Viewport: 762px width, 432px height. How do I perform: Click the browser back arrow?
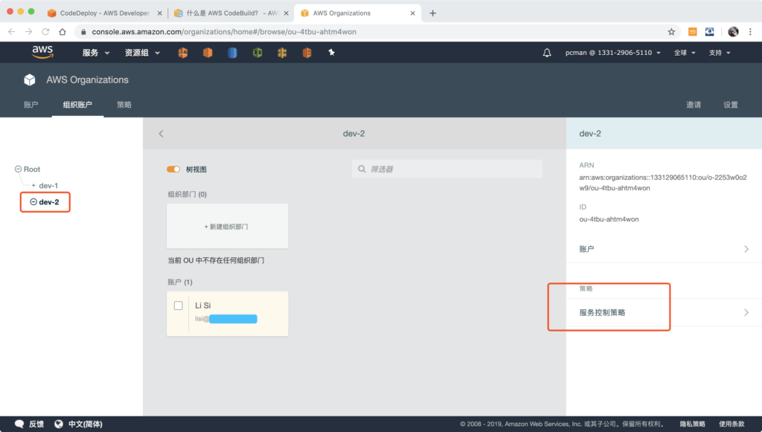coord(12,32)
